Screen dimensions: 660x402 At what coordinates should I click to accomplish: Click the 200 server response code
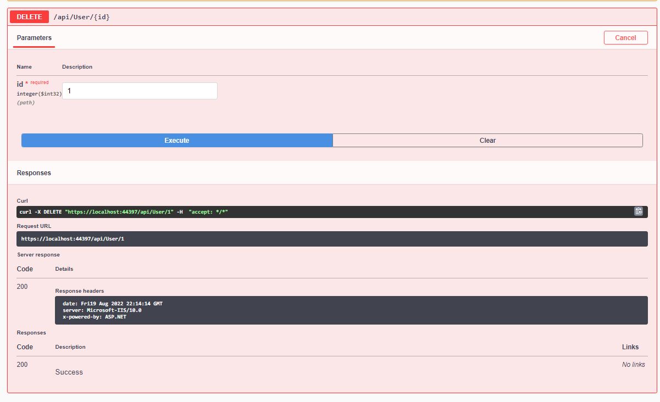click(x=21, y=286)
